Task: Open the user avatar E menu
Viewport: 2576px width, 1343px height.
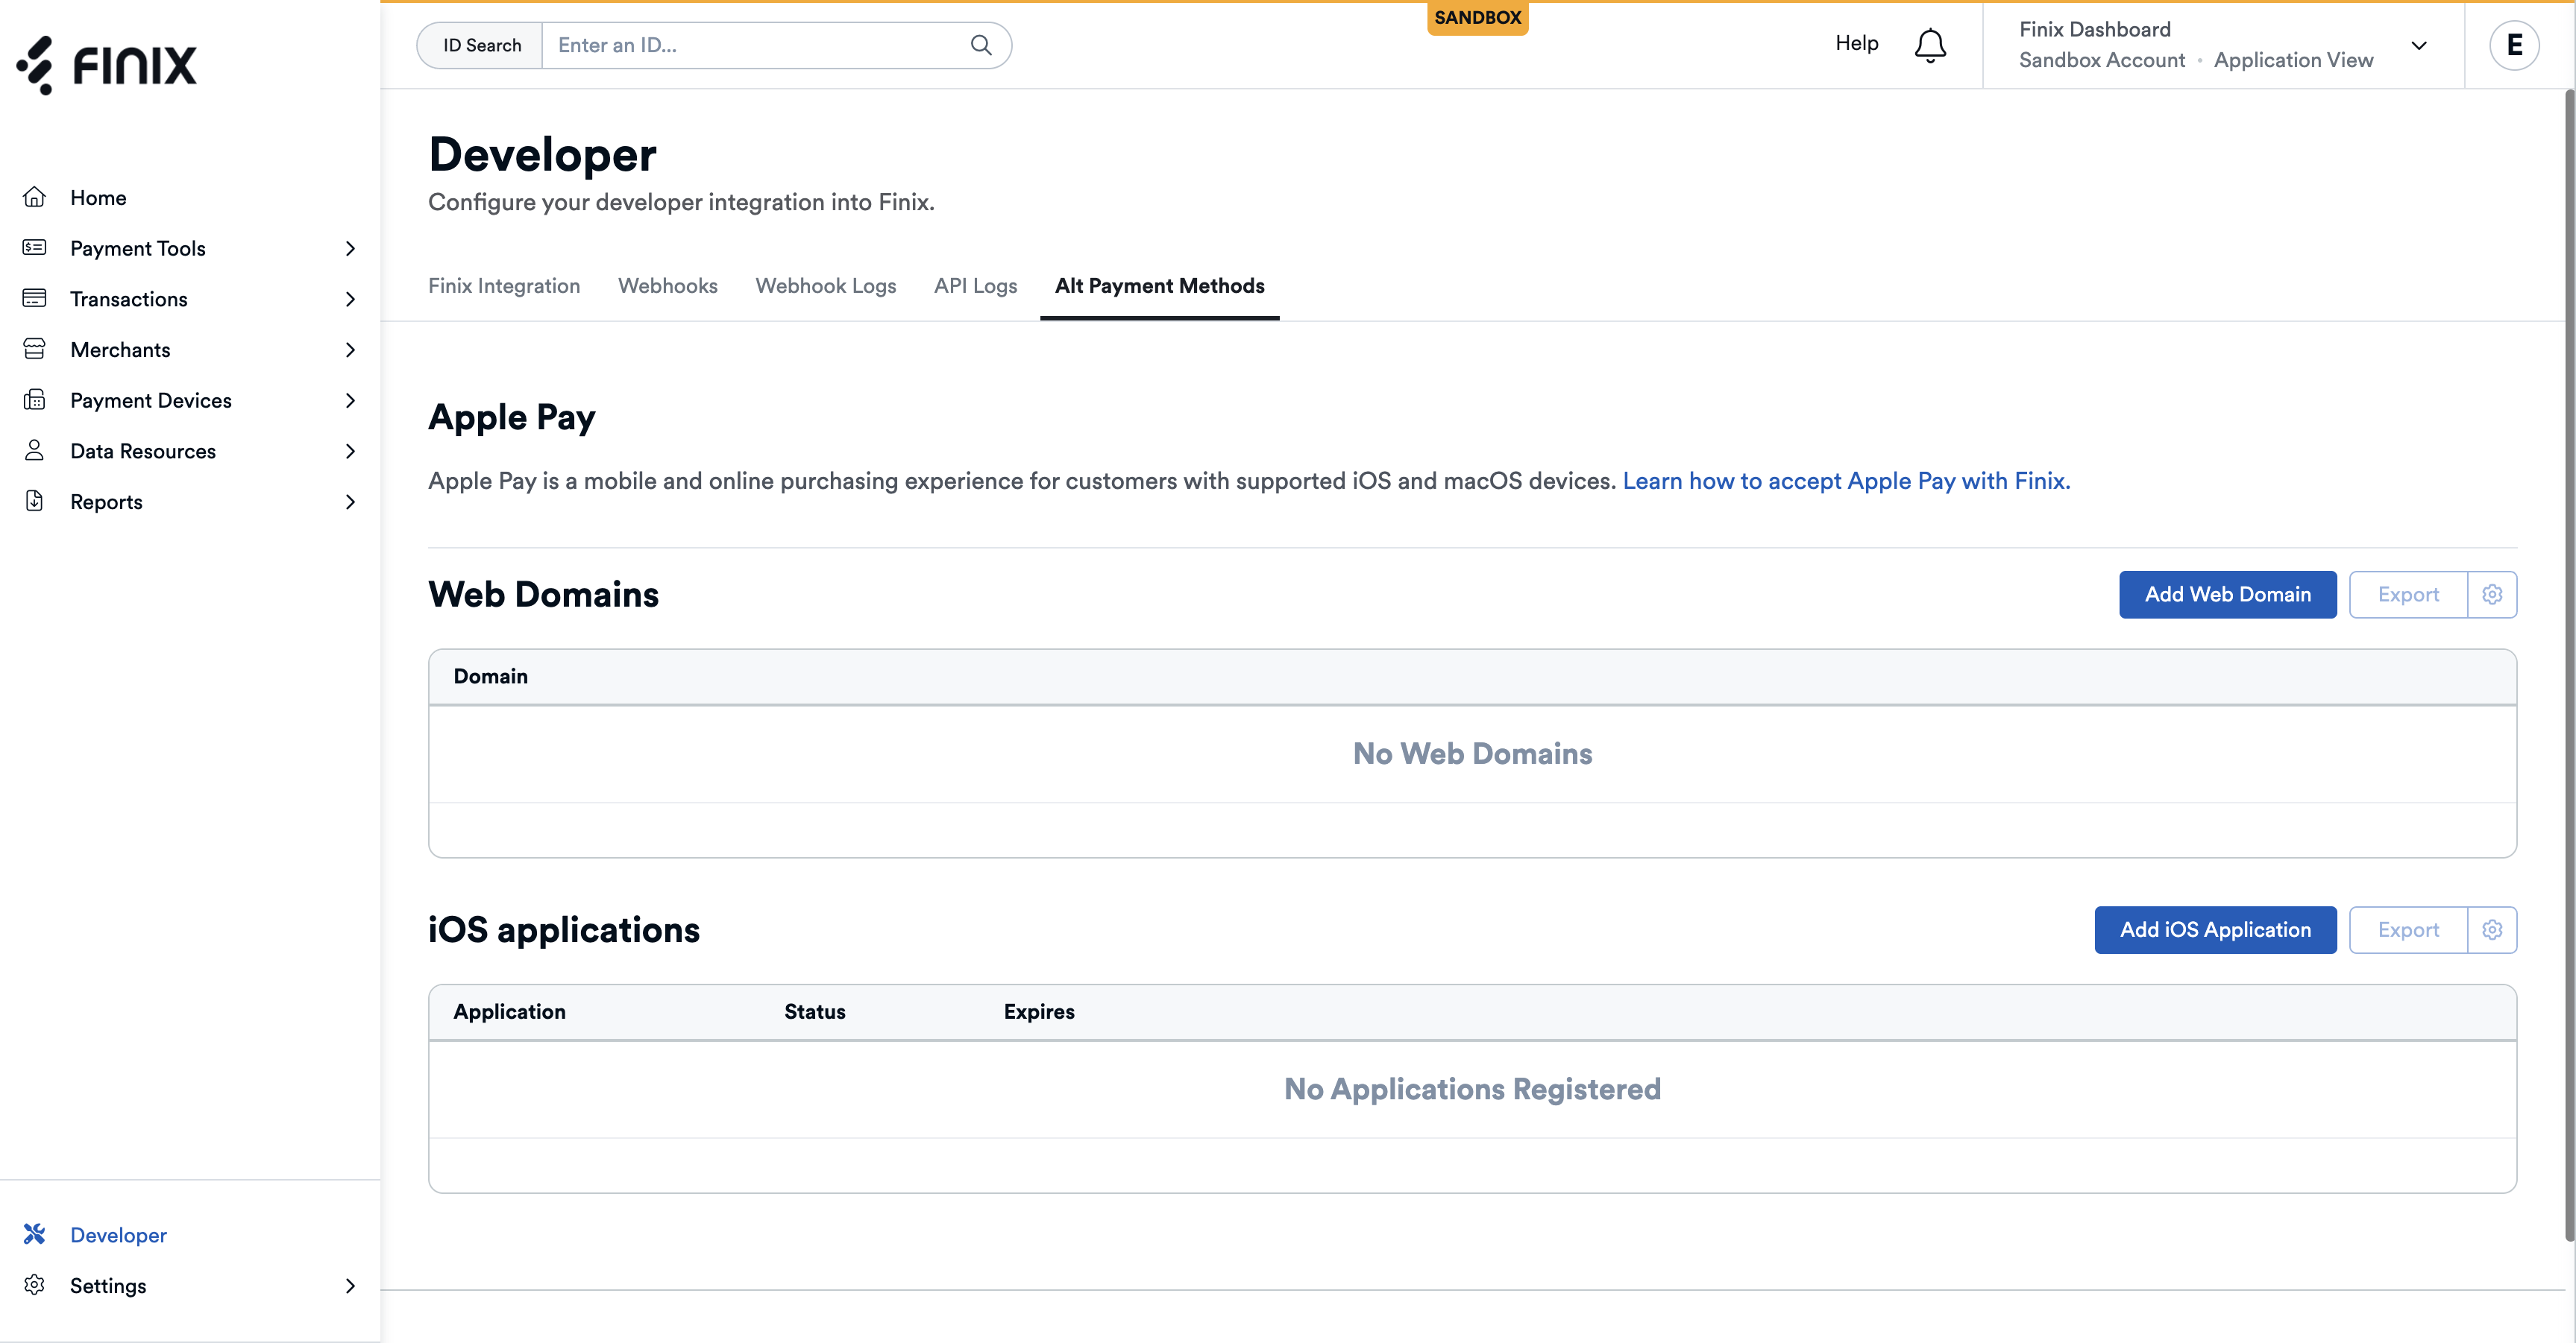Action: (x=2514, y=45)
